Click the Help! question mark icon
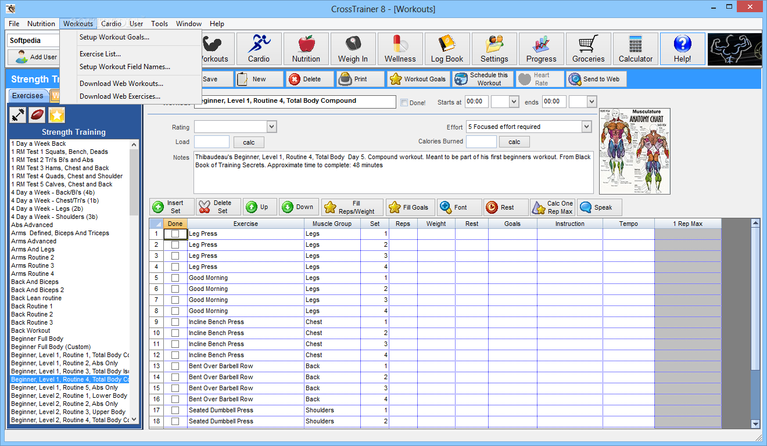Screen dimensions: 767x446 [683, 49]
